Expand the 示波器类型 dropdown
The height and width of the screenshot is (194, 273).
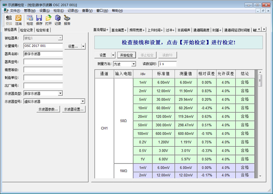(60, 94)
